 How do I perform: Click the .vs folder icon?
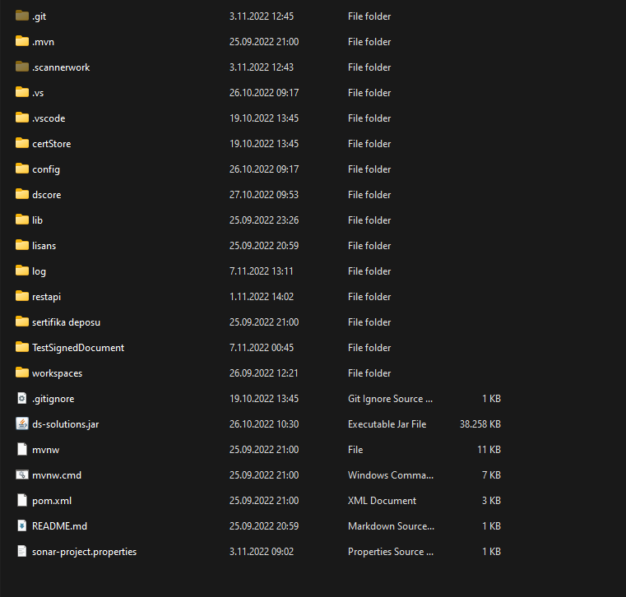[x=22, y=92]
